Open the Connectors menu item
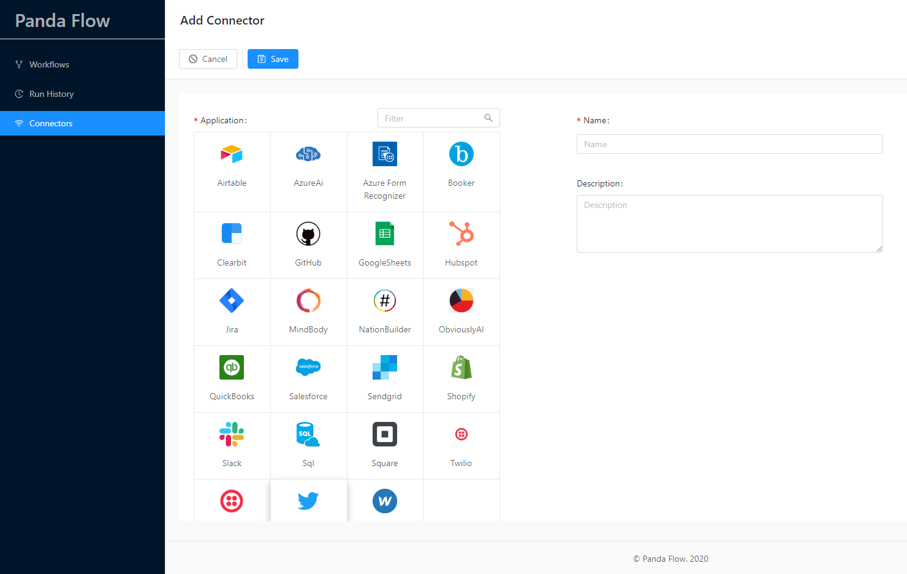Screen dimensions: 907x574 pyautogui.click(x=82, y=123)
